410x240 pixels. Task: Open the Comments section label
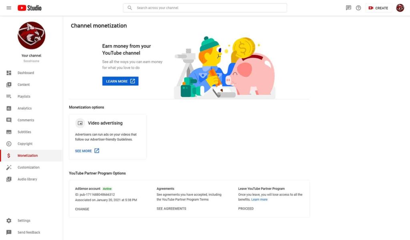point(26,120)
